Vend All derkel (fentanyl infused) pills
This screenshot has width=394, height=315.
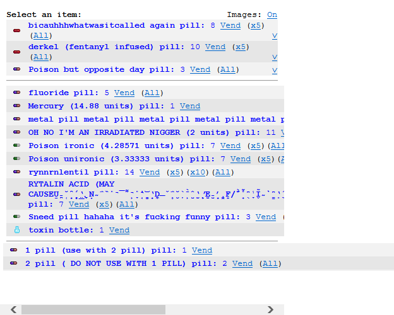[41, 57]
